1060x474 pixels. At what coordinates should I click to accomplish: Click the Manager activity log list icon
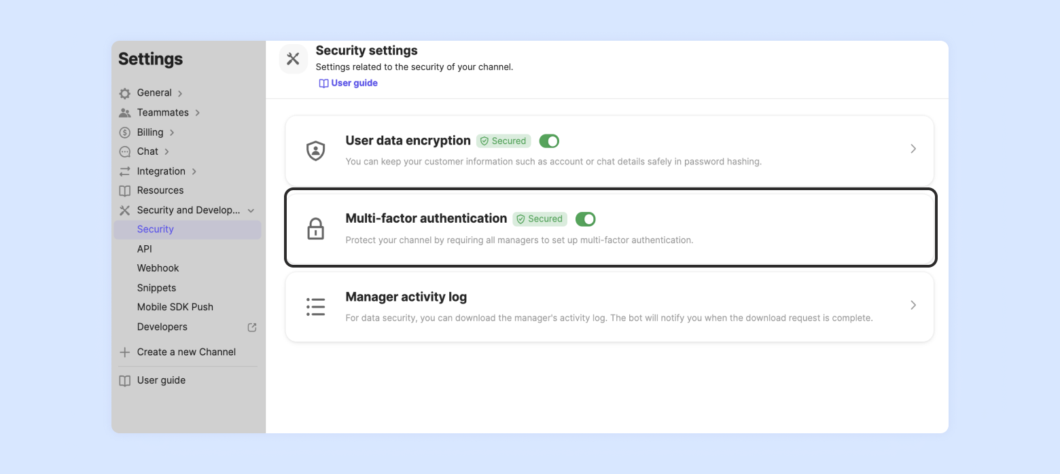[315, 307]
